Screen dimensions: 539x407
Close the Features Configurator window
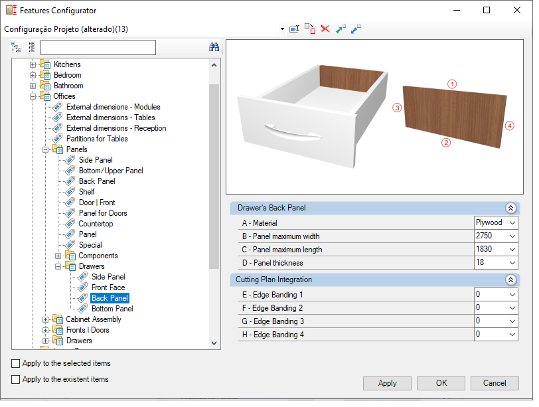pos(516,11)
